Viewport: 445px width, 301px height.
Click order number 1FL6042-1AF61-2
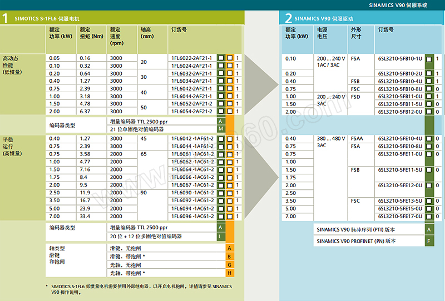(192, 138)
